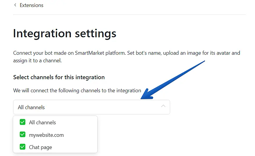Click the All channels dropdown field
The height and width of the screenshot is (156, 255).
pyautogui.click(x=91, y=107)
